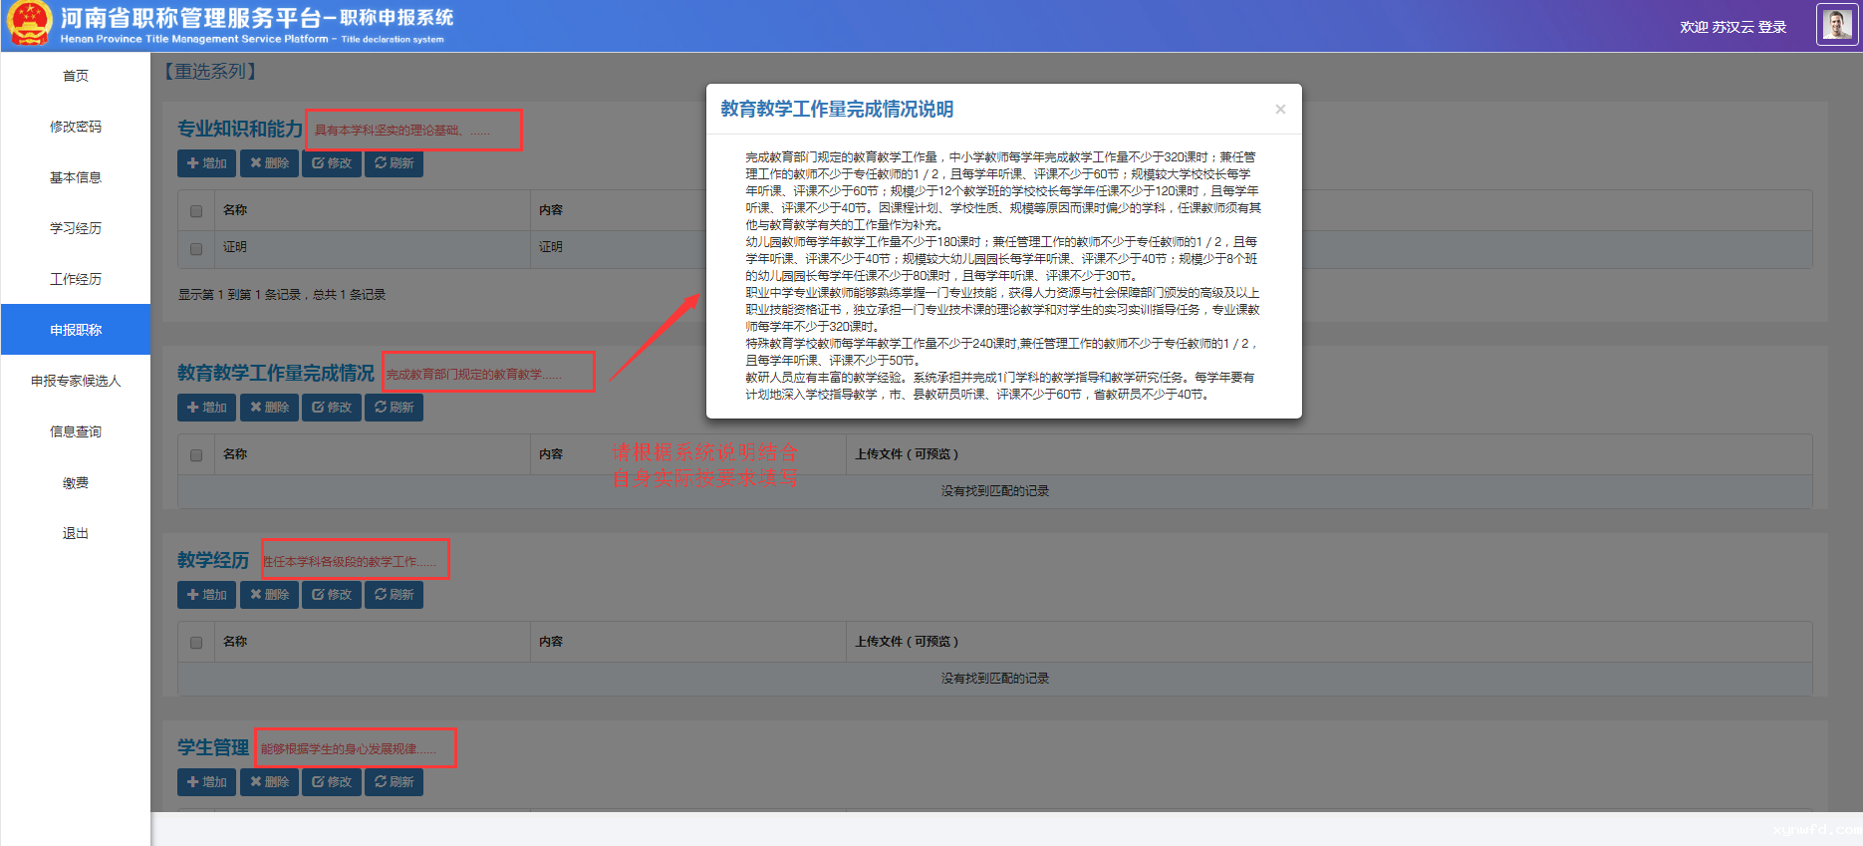The height and width of the screenshot is (846, 1863).
Task: Click 删除 in the 教学经历 section
Action: click(x=269, y=595)
